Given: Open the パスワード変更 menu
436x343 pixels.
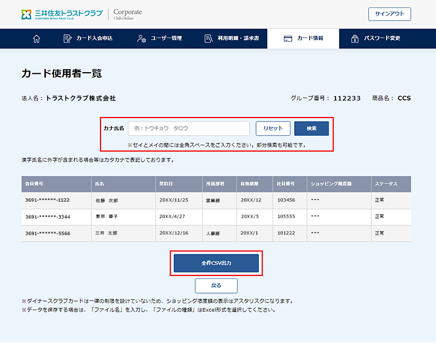Looking at the screenshot, I should click(376, 39).
